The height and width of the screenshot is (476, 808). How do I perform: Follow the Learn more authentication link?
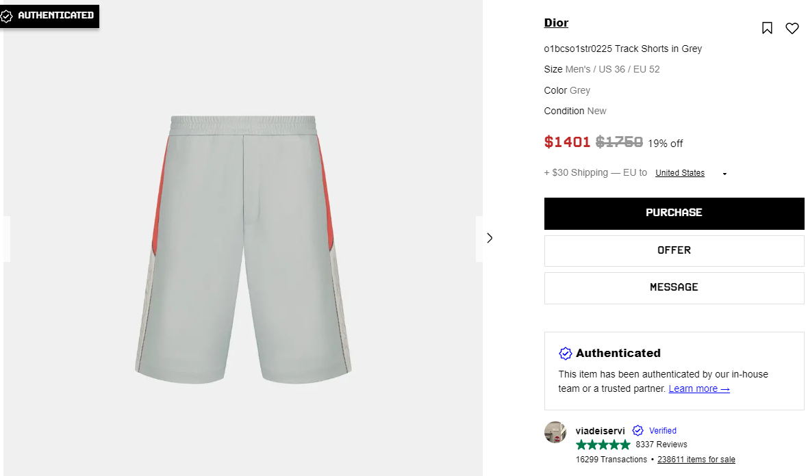699,388
